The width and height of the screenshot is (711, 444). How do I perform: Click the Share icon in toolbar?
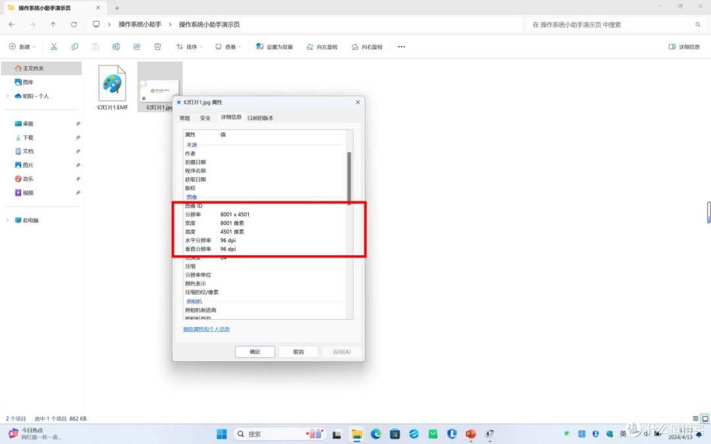pyautogui.click(x=137, y=47)
